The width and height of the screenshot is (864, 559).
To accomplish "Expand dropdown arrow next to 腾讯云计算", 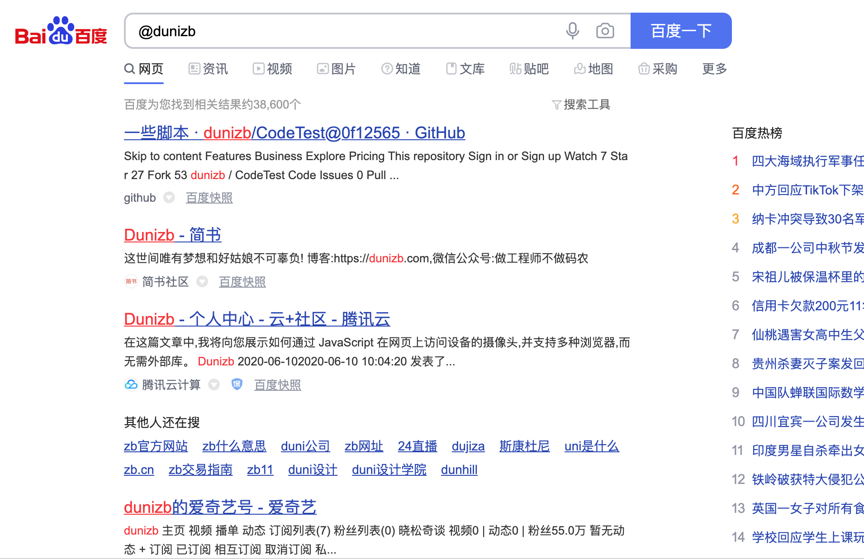I will [214, 385].
